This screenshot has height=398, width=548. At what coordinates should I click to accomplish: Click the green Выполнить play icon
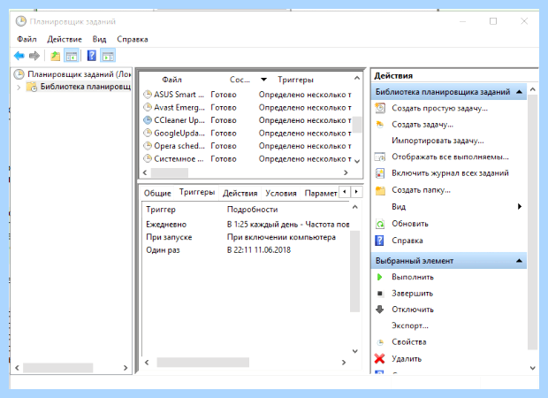click(380, 278)
